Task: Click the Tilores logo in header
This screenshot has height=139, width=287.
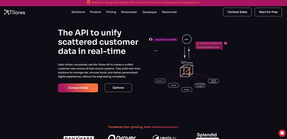Action: tap(15, 12)
